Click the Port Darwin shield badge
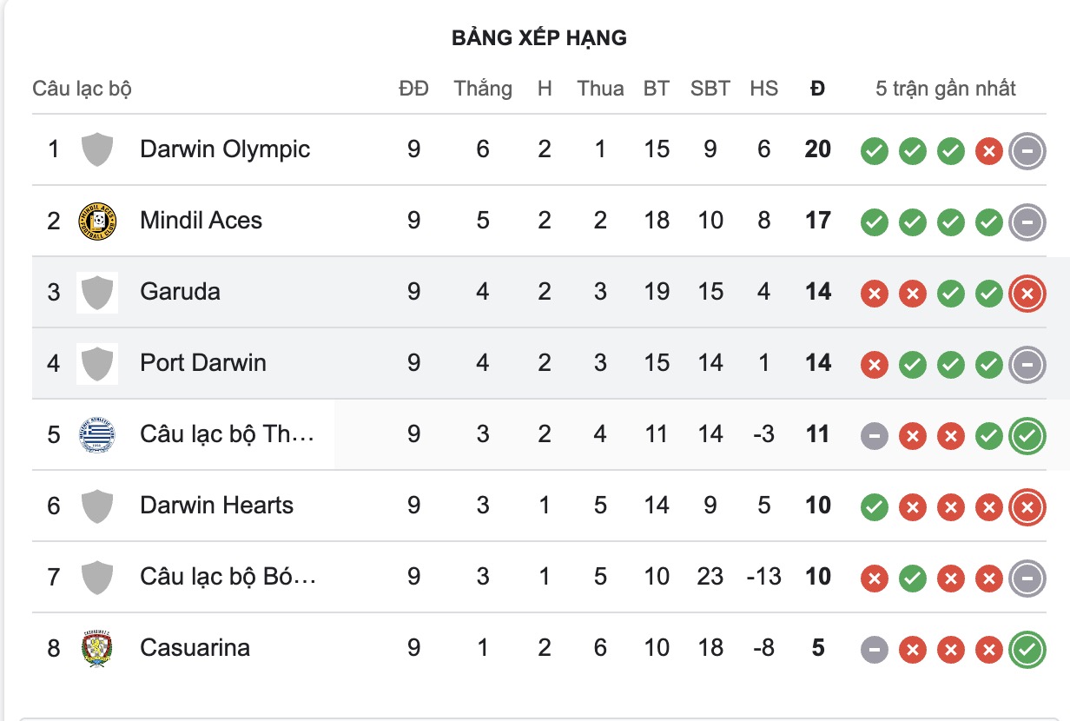Screen dimensions: 1070x721 [x=97, y=363]
